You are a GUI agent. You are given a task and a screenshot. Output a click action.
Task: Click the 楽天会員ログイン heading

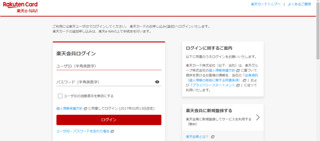[x=76, y=53]
